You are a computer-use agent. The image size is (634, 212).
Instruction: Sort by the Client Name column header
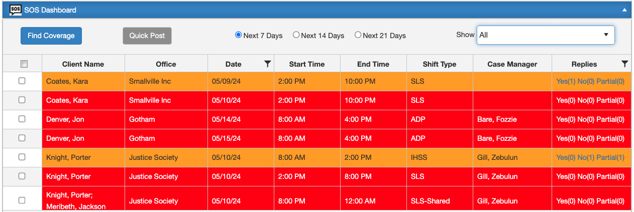83,64
